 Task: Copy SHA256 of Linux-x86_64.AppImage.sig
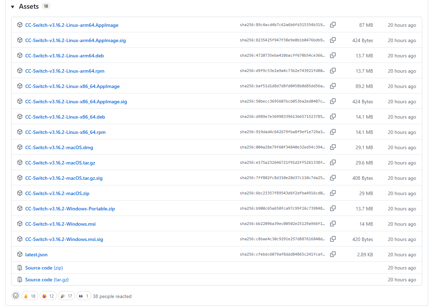(x=333, y=101)
